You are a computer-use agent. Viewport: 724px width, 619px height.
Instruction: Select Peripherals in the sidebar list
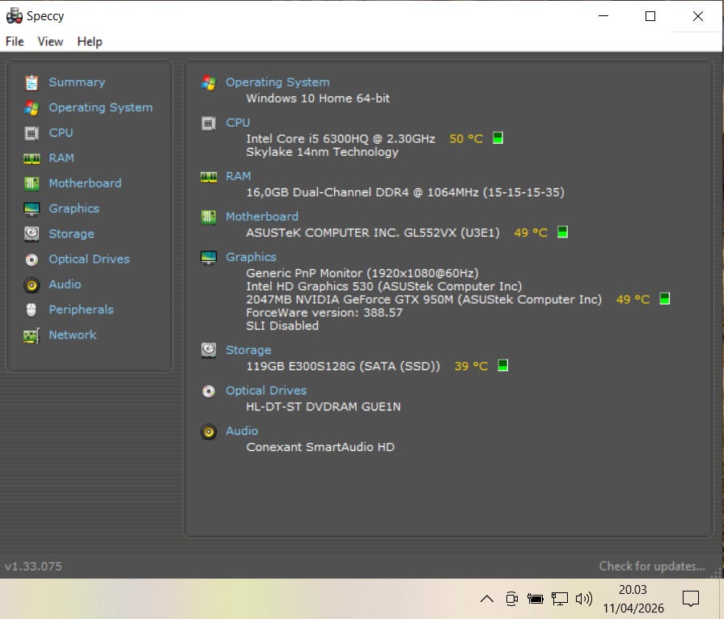[81, 309]
